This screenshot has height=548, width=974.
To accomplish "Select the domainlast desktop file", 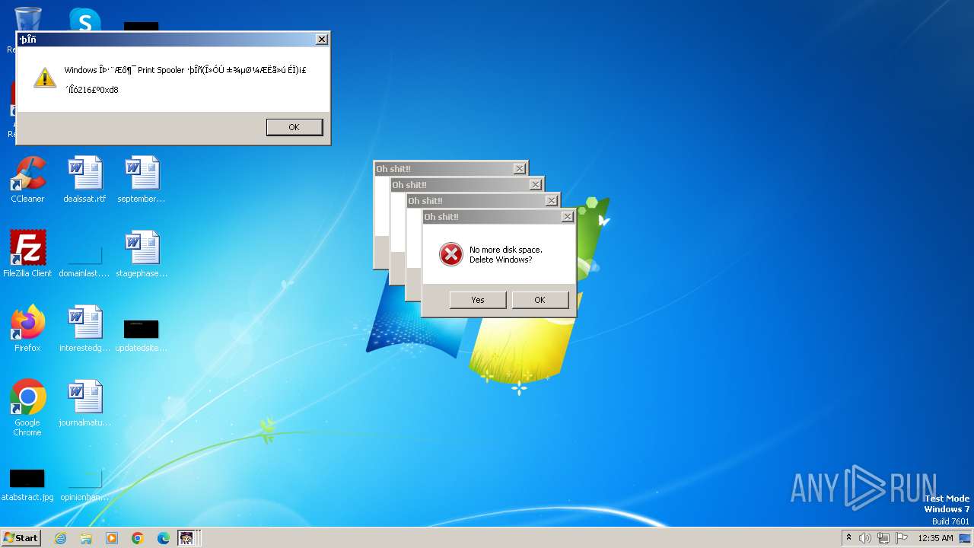I will point(84,260).
